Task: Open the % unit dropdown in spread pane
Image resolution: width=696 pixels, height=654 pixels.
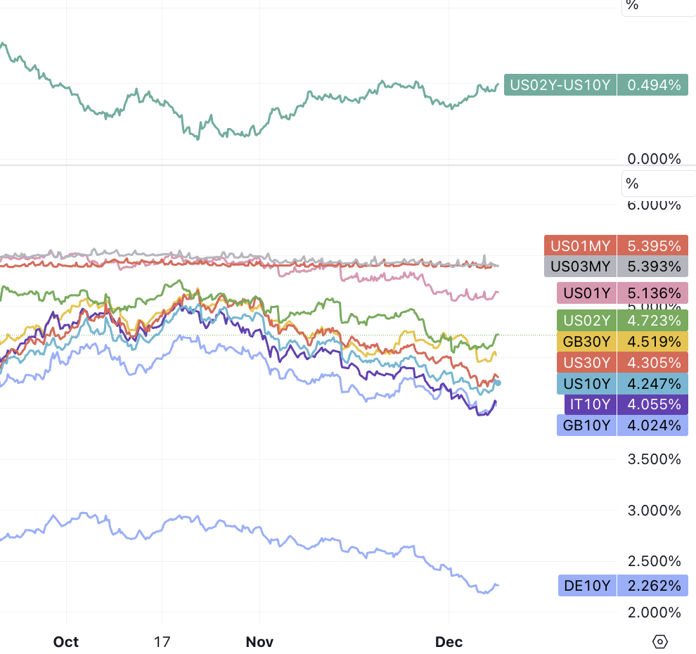Action: pyautogui.click(x=658, y=6)
